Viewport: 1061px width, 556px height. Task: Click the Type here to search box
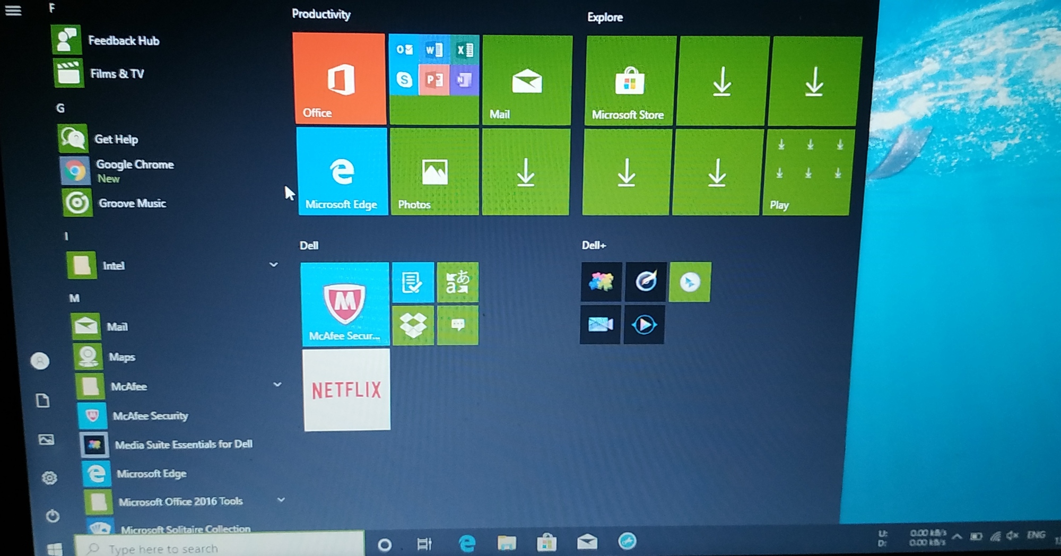pos(220,545)
